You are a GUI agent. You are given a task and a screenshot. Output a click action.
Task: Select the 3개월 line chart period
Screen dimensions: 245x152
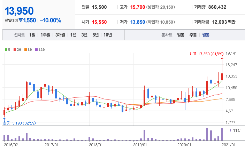pos(60,35)
